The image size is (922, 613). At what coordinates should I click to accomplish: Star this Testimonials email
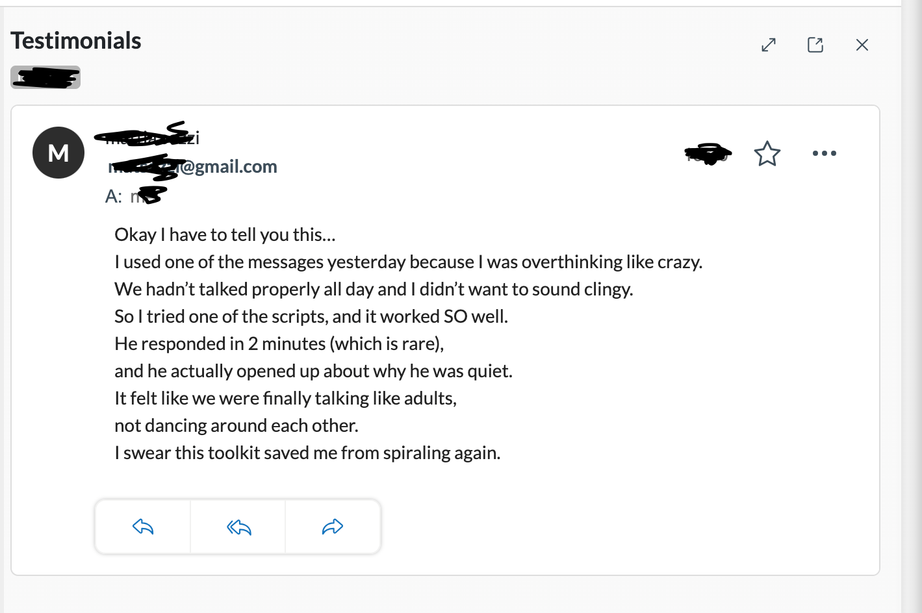point(767,154)
